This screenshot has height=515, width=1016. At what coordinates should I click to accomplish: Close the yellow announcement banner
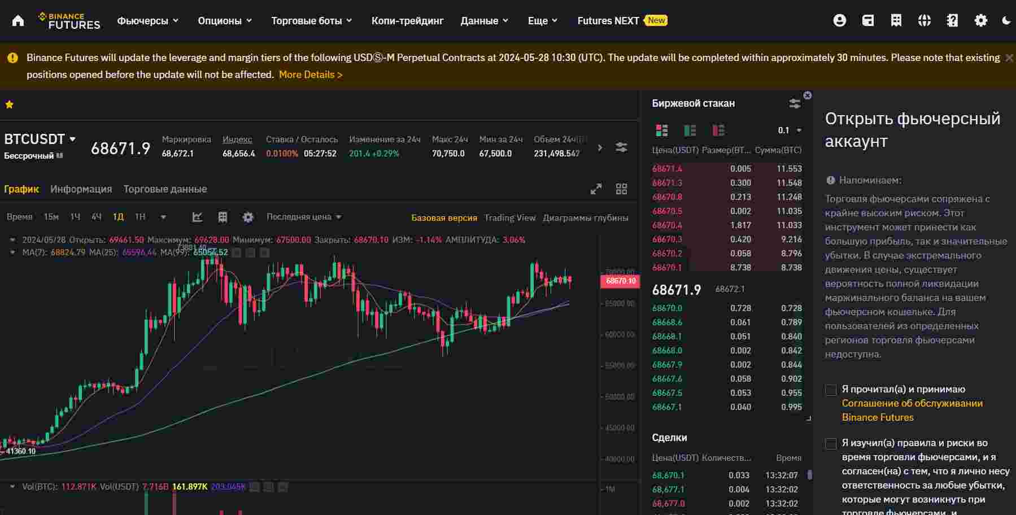pyautogui.click(x=1009, y=58)
